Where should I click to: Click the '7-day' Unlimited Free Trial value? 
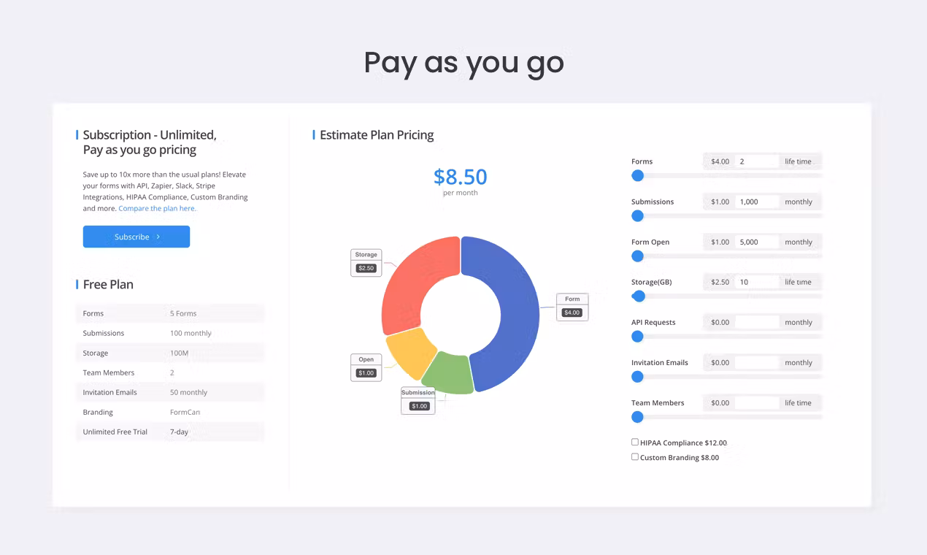click(179, 432)
